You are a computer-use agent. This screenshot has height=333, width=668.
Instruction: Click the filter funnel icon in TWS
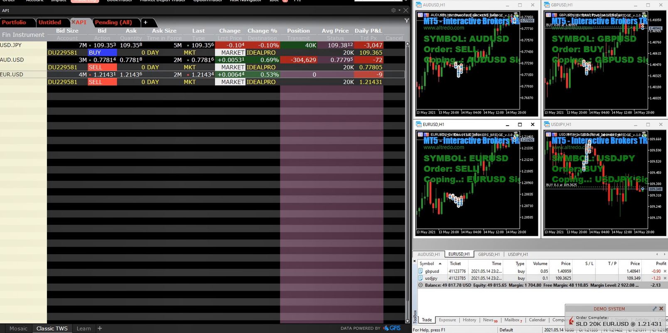(407, 20)
